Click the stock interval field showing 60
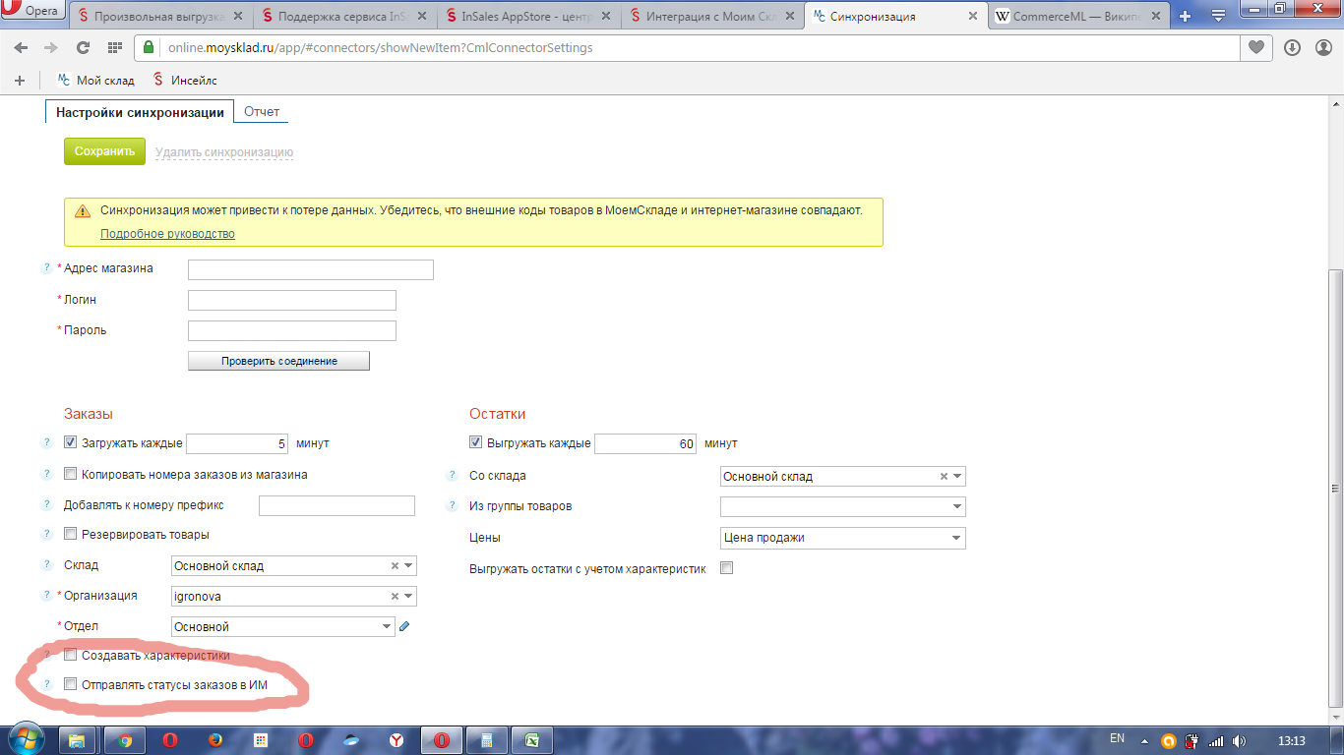Screen dimensions: 1344x755 pyautogui.click(x=645, y=443)
